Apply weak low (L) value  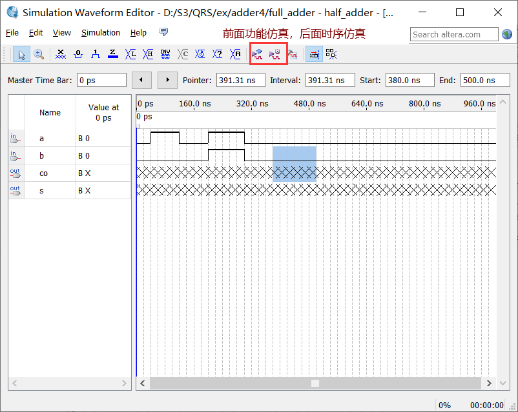(130, 54)
